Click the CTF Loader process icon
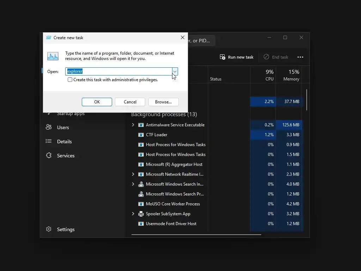 [x=141, y=135]
